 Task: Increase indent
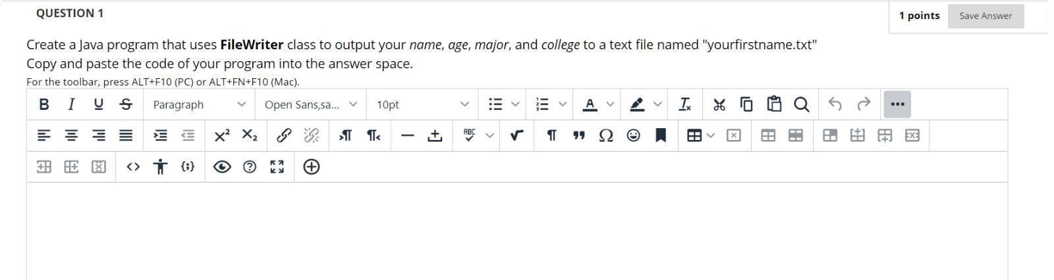(x=160, y=135)
